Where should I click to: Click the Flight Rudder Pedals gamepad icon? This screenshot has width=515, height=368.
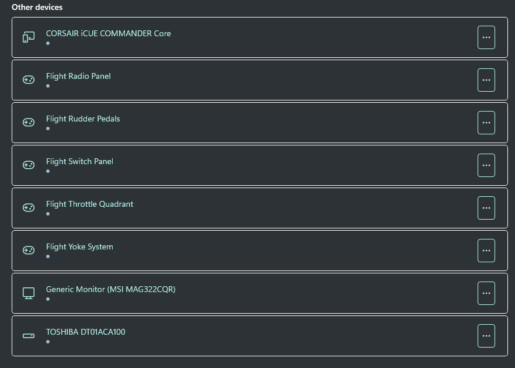[x=28, y=123]
